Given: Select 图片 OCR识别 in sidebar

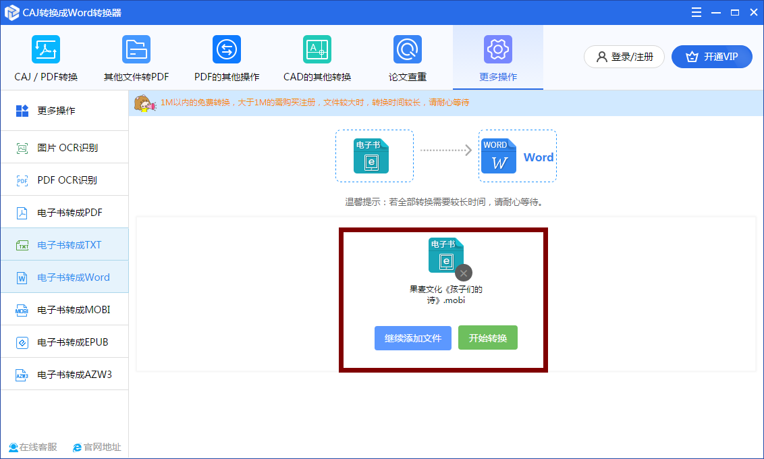Looking at the screenshot, I should pyautogui.click(x=64, y=147).
